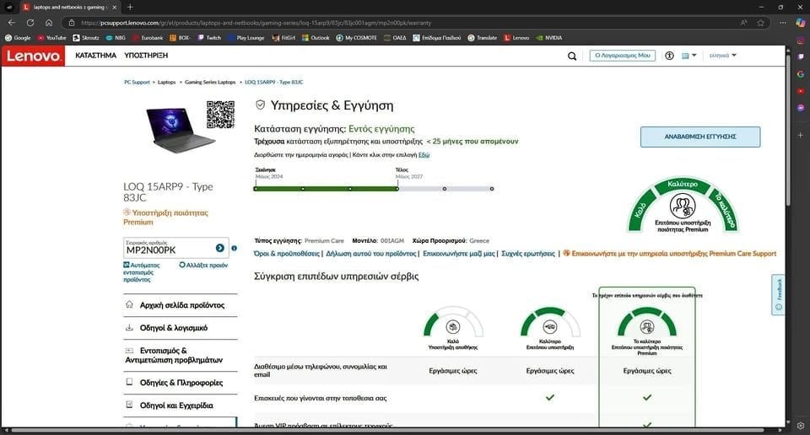Click the Laptops breadcrumb
Viewport: 810px width, 435px height.
click(x=166, y=82)
